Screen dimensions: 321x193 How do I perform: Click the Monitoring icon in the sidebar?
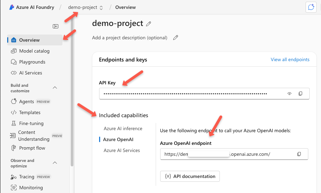(x=14, y=188)
